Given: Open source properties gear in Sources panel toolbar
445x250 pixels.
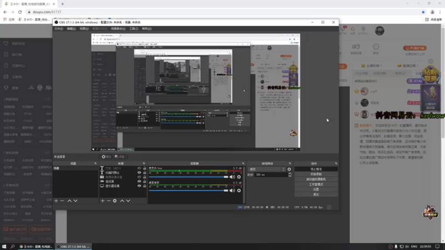Looking at the screenshot, I should 115,201.
